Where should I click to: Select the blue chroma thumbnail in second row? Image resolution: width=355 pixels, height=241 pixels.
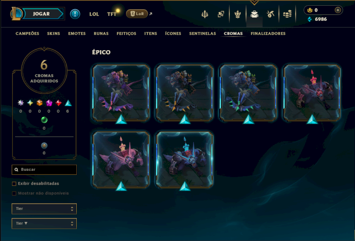(x=185, y=160)
